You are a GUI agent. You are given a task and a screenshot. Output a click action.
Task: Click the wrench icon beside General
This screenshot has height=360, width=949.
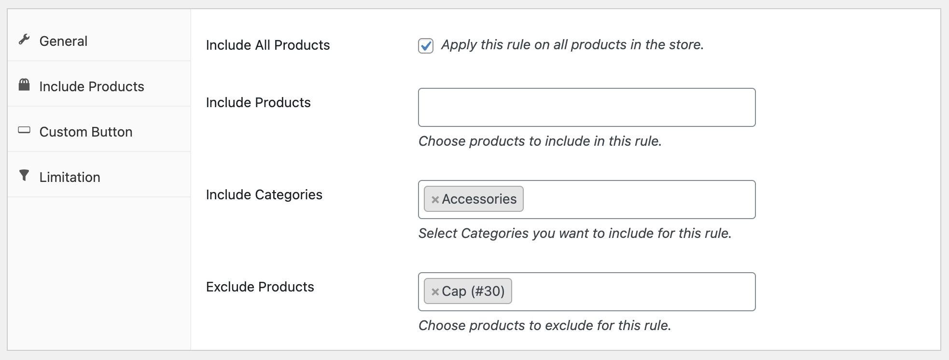(24, 39)
